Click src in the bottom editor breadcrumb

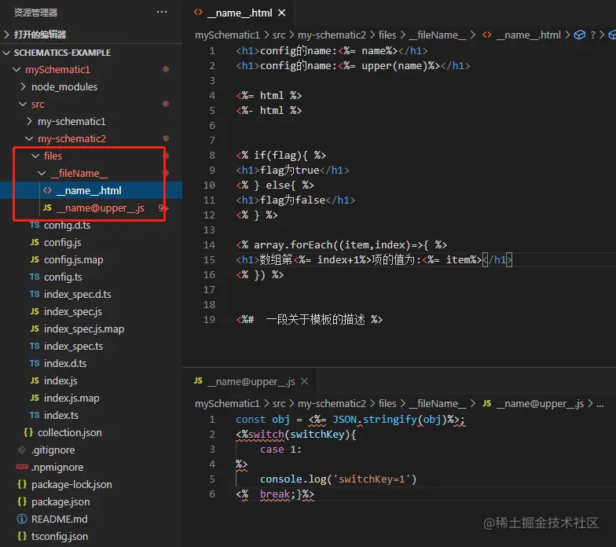click(x=279, y=404)
